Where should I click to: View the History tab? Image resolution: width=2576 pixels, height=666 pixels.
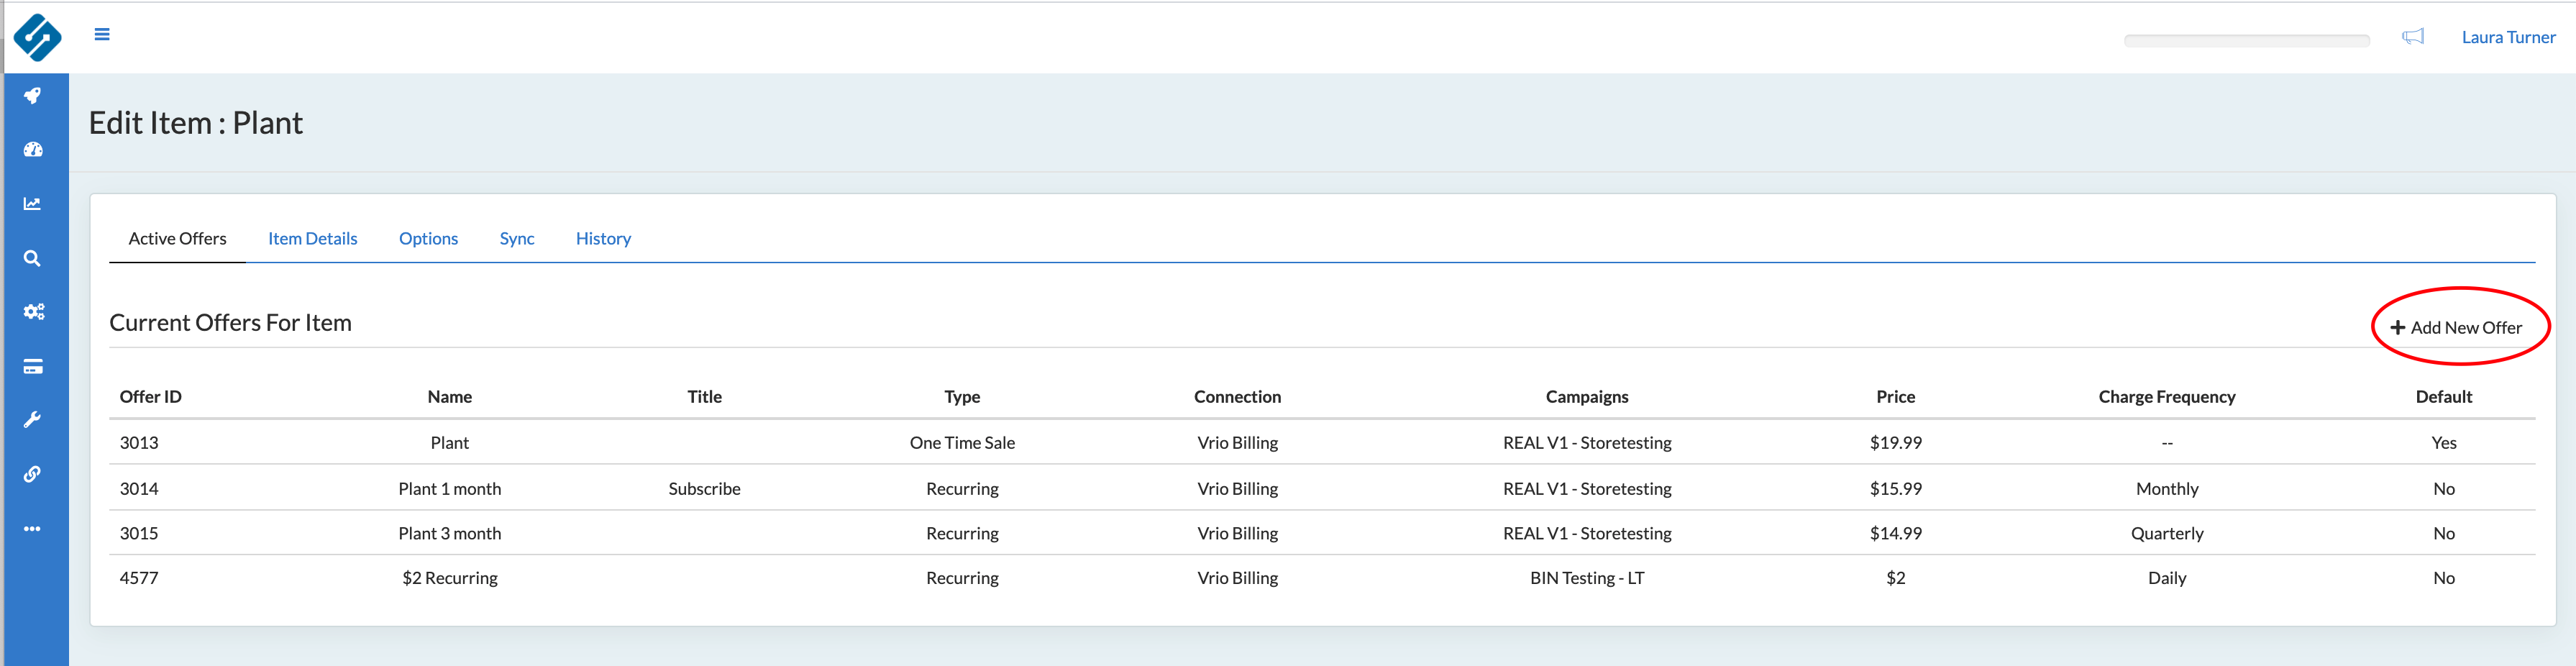click(x=603, y=239)
